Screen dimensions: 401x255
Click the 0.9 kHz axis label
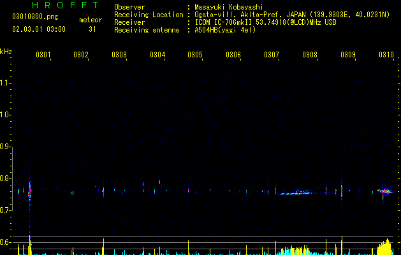4,146
